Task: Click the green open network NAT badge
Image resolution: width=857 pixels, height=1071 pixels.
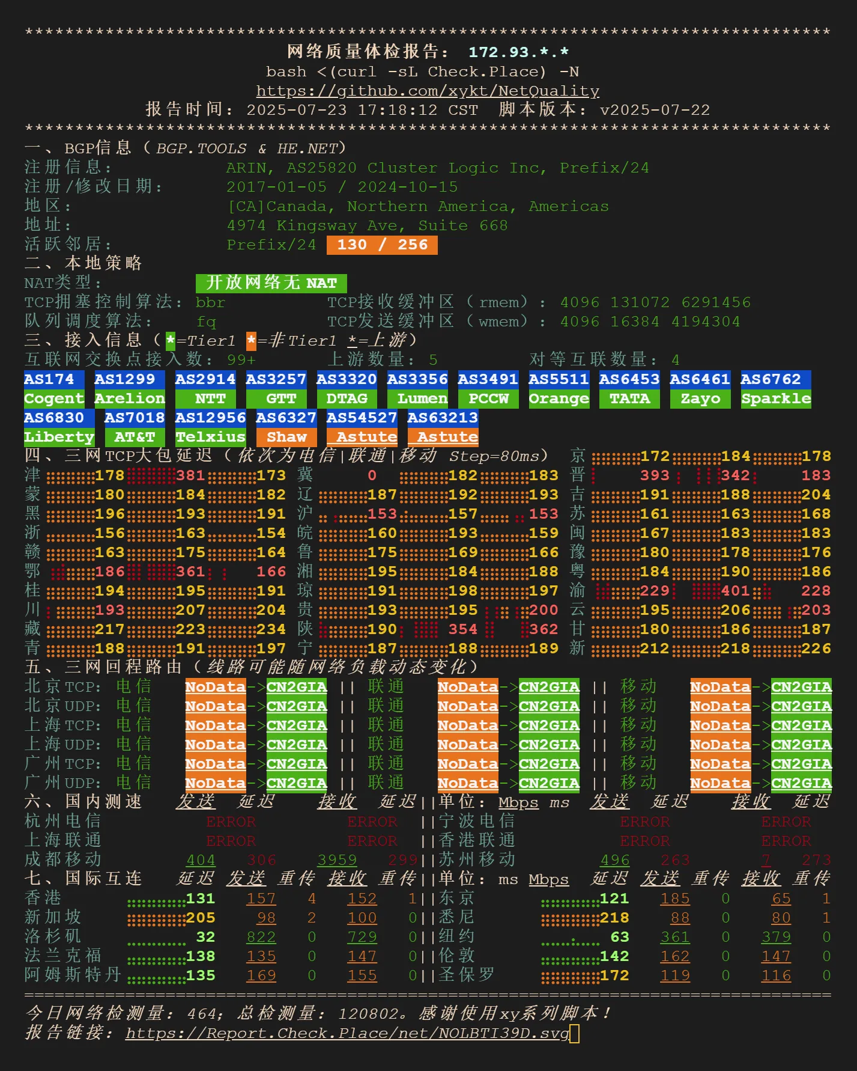Action: pyautogui.click(x=271, y=283)
